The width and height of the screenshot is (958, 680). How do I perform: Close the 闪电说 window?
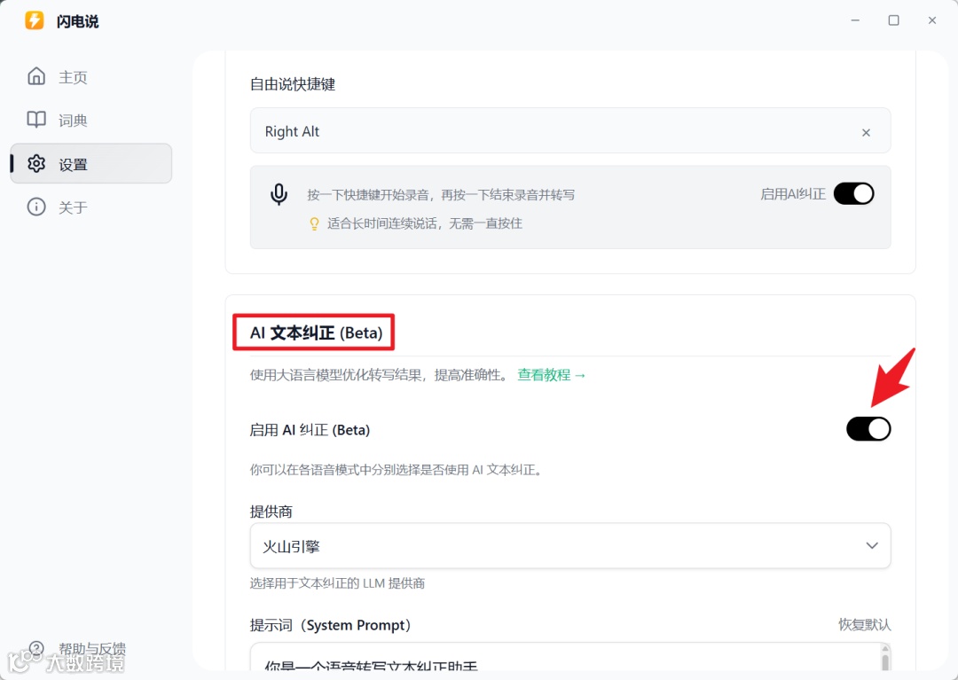931,20
